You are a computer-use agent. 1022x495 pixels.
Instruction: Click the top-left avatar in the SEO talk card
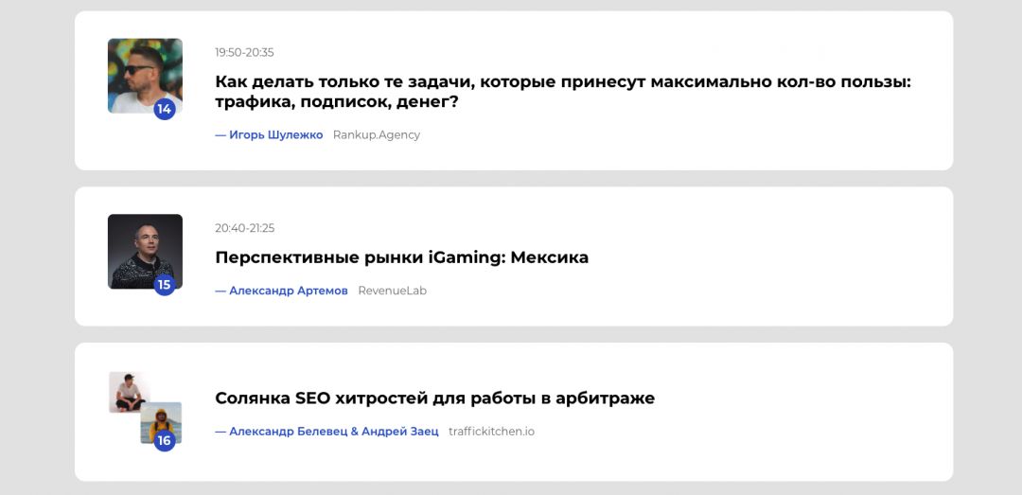click(x=127, y=390)
